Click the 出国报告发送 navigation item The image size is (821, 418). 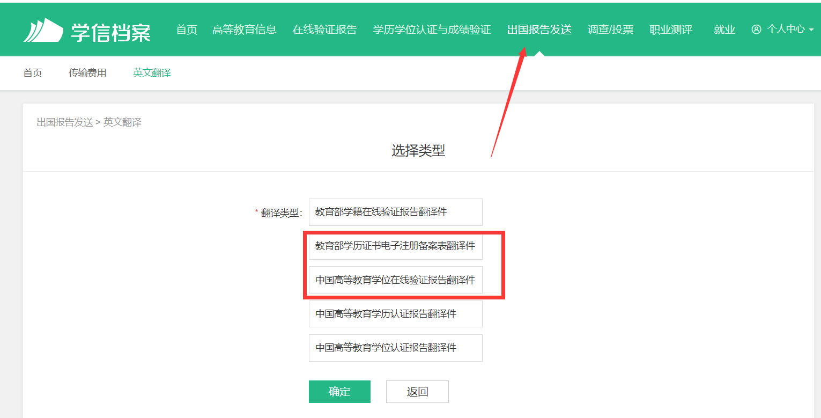click(x=539, y=30)
